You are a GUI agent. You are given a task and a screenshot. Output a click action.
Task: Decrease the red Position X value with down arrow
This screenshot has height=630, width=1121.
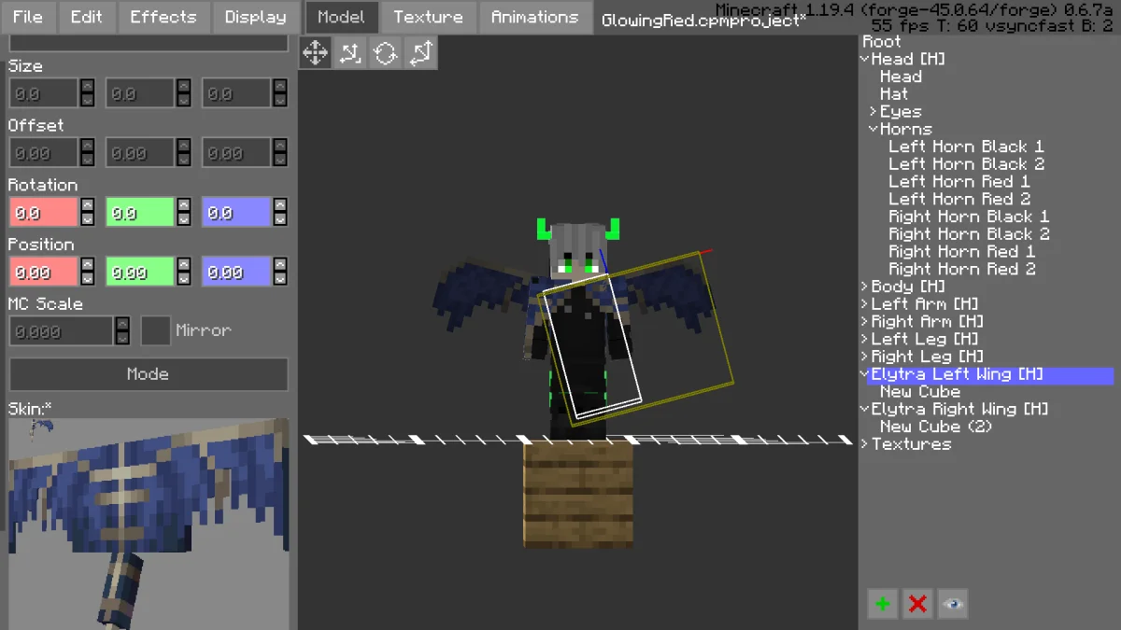click(88, 279)
